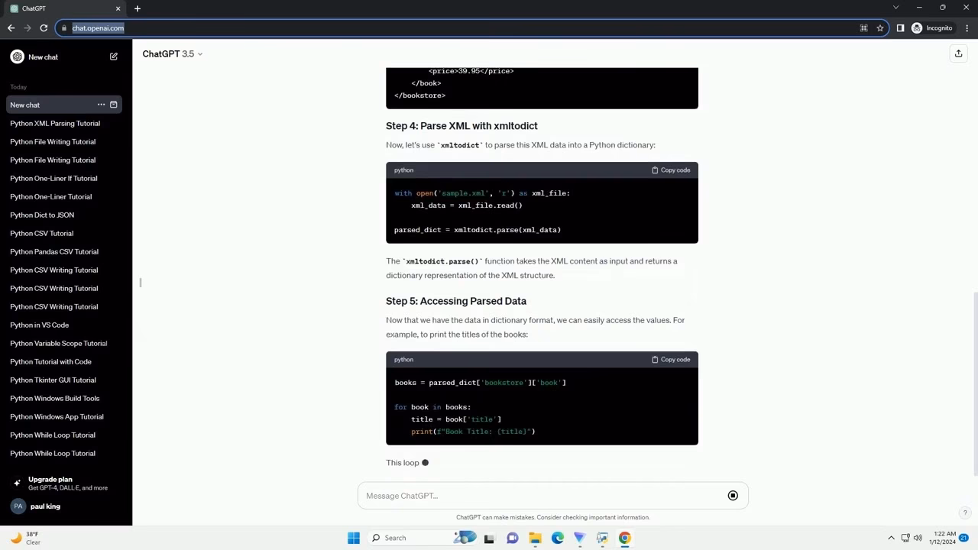
Task: Open the Incognito profile icon
Action: tap(917, 27)
